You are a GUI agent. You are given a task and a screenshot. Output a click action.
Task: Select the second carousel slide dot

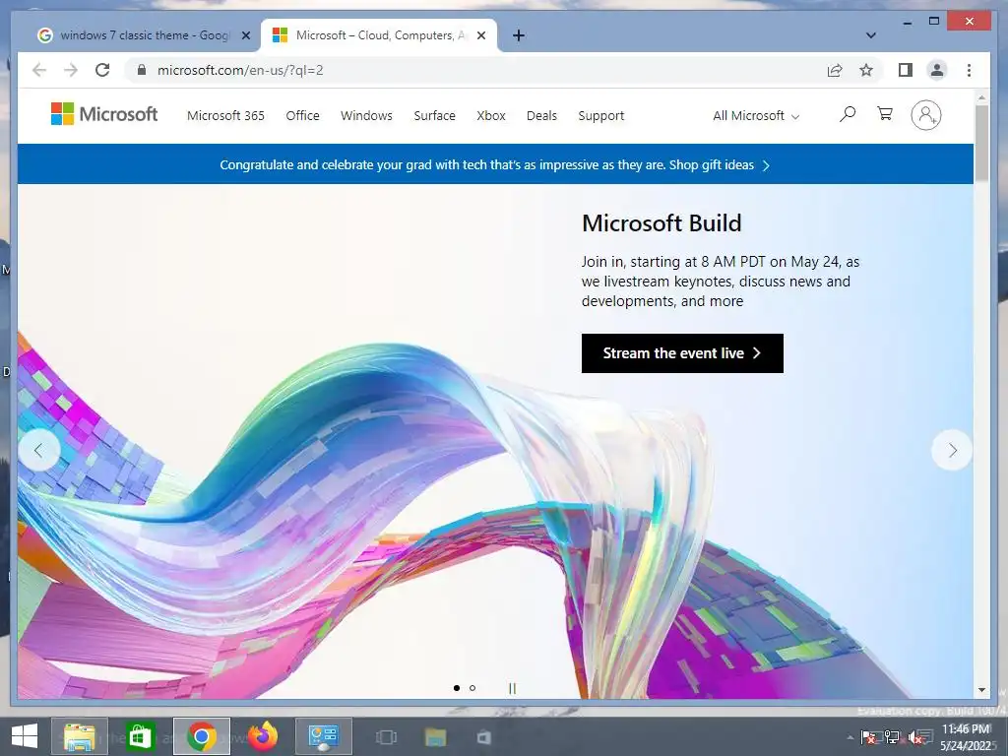[472, 688]
